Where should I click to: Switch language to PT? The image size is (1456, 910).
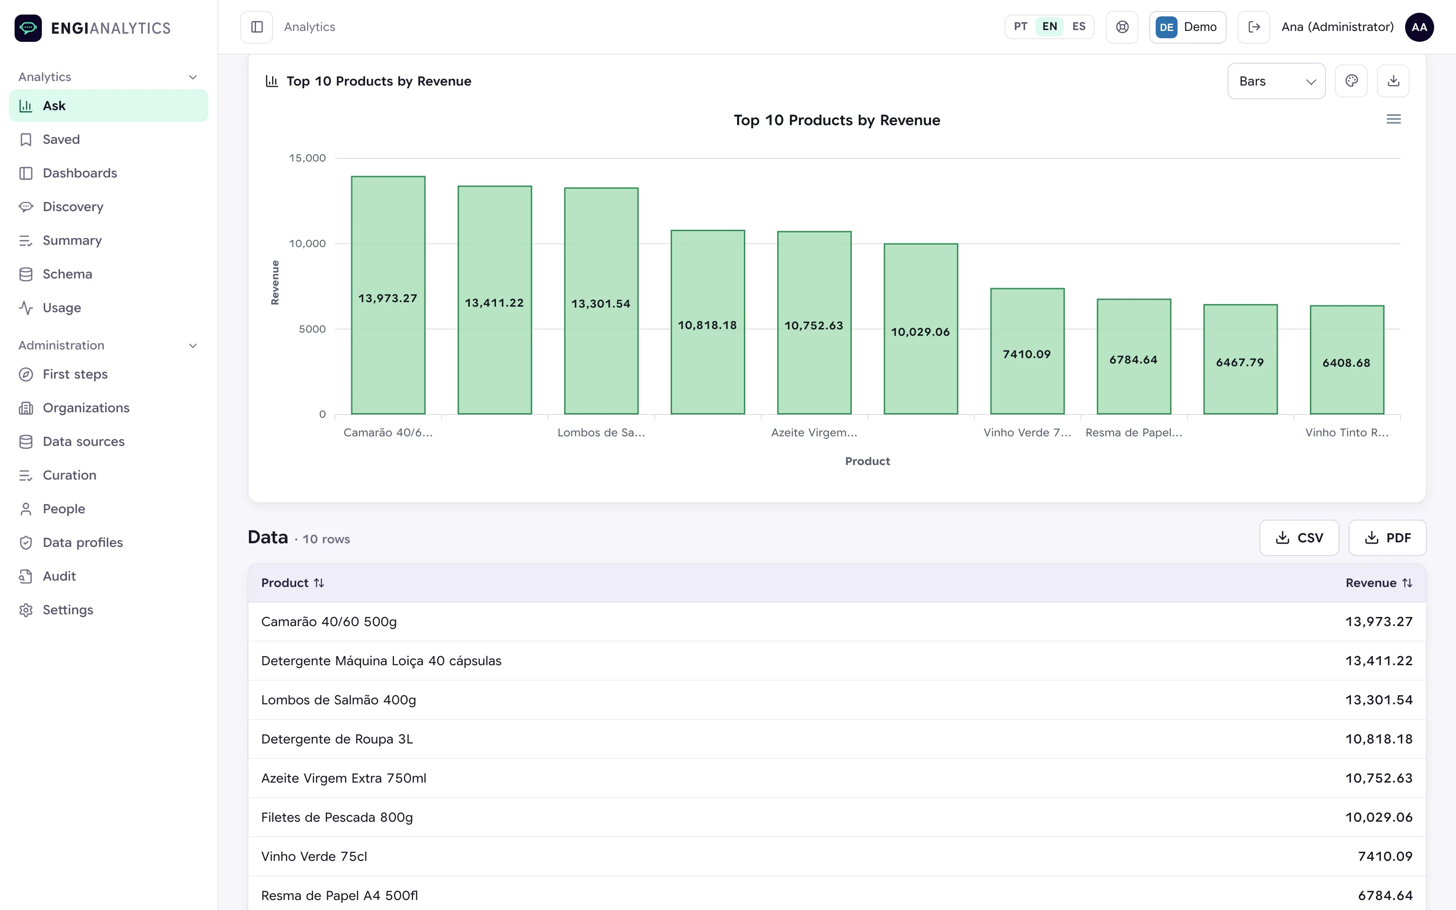pyautogui.click(x=1021, y=26)
